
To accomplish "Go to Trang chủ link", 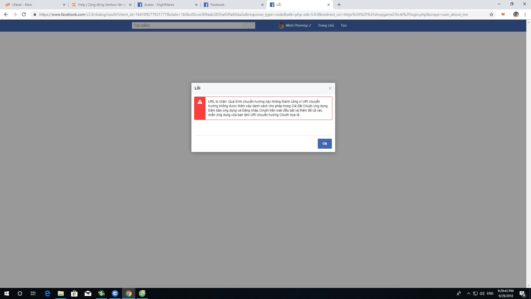I will click(x=326, y=25).
